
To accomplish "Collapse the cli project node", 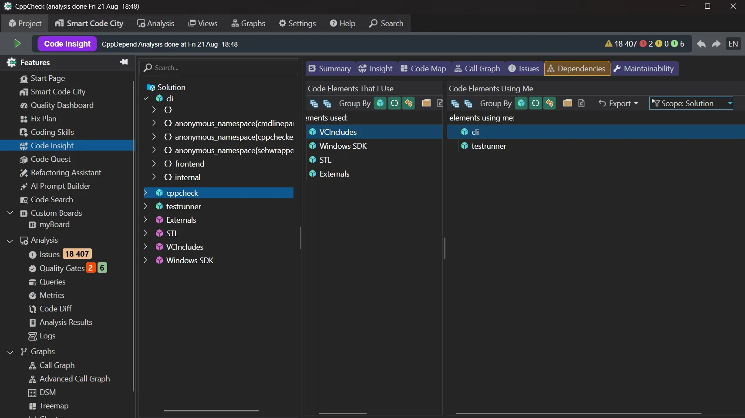I will 146,98.
